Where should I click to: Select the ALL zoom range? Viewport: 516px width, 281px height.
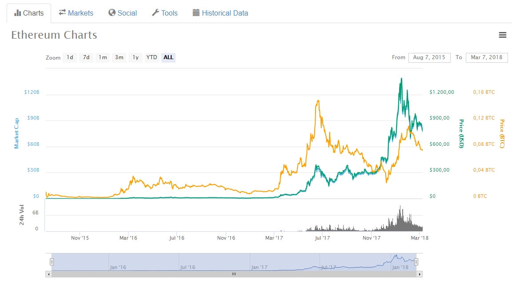[168, 58]
